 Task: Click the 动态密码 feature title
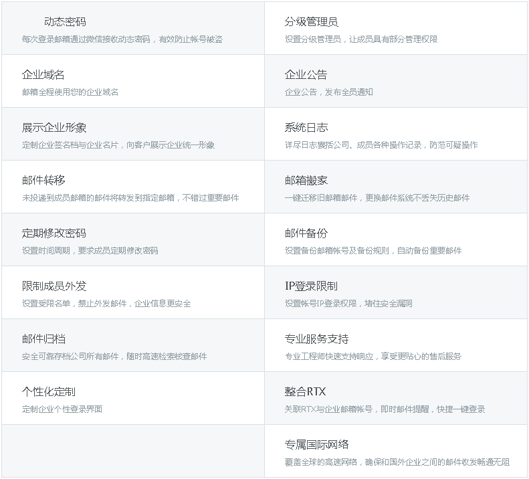[x=65, y=22]
